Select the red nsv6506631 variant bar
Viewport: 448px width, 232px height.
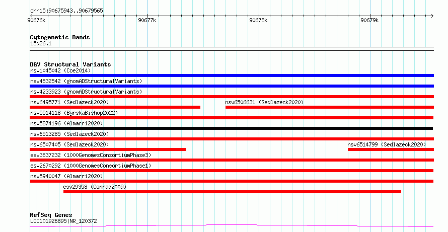[330, 107]
